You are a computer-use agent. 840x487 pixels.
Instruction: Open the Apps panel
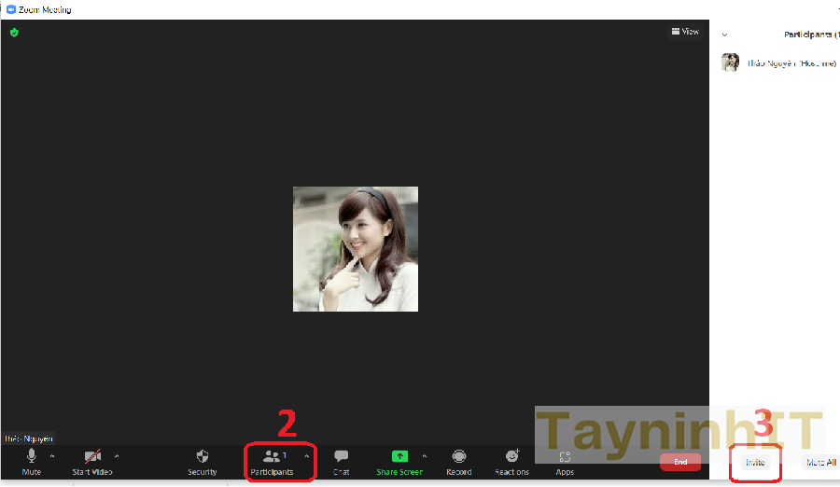tap(565, 457)
